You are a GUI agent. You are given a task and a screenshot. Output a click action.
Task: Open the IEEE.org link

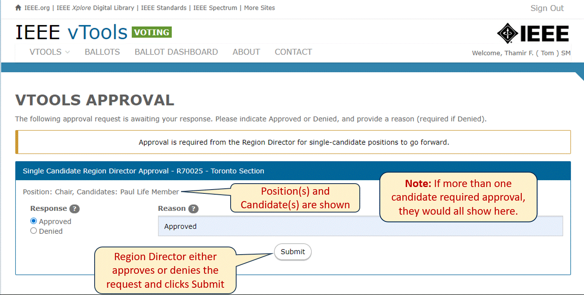tap(37, 8)
